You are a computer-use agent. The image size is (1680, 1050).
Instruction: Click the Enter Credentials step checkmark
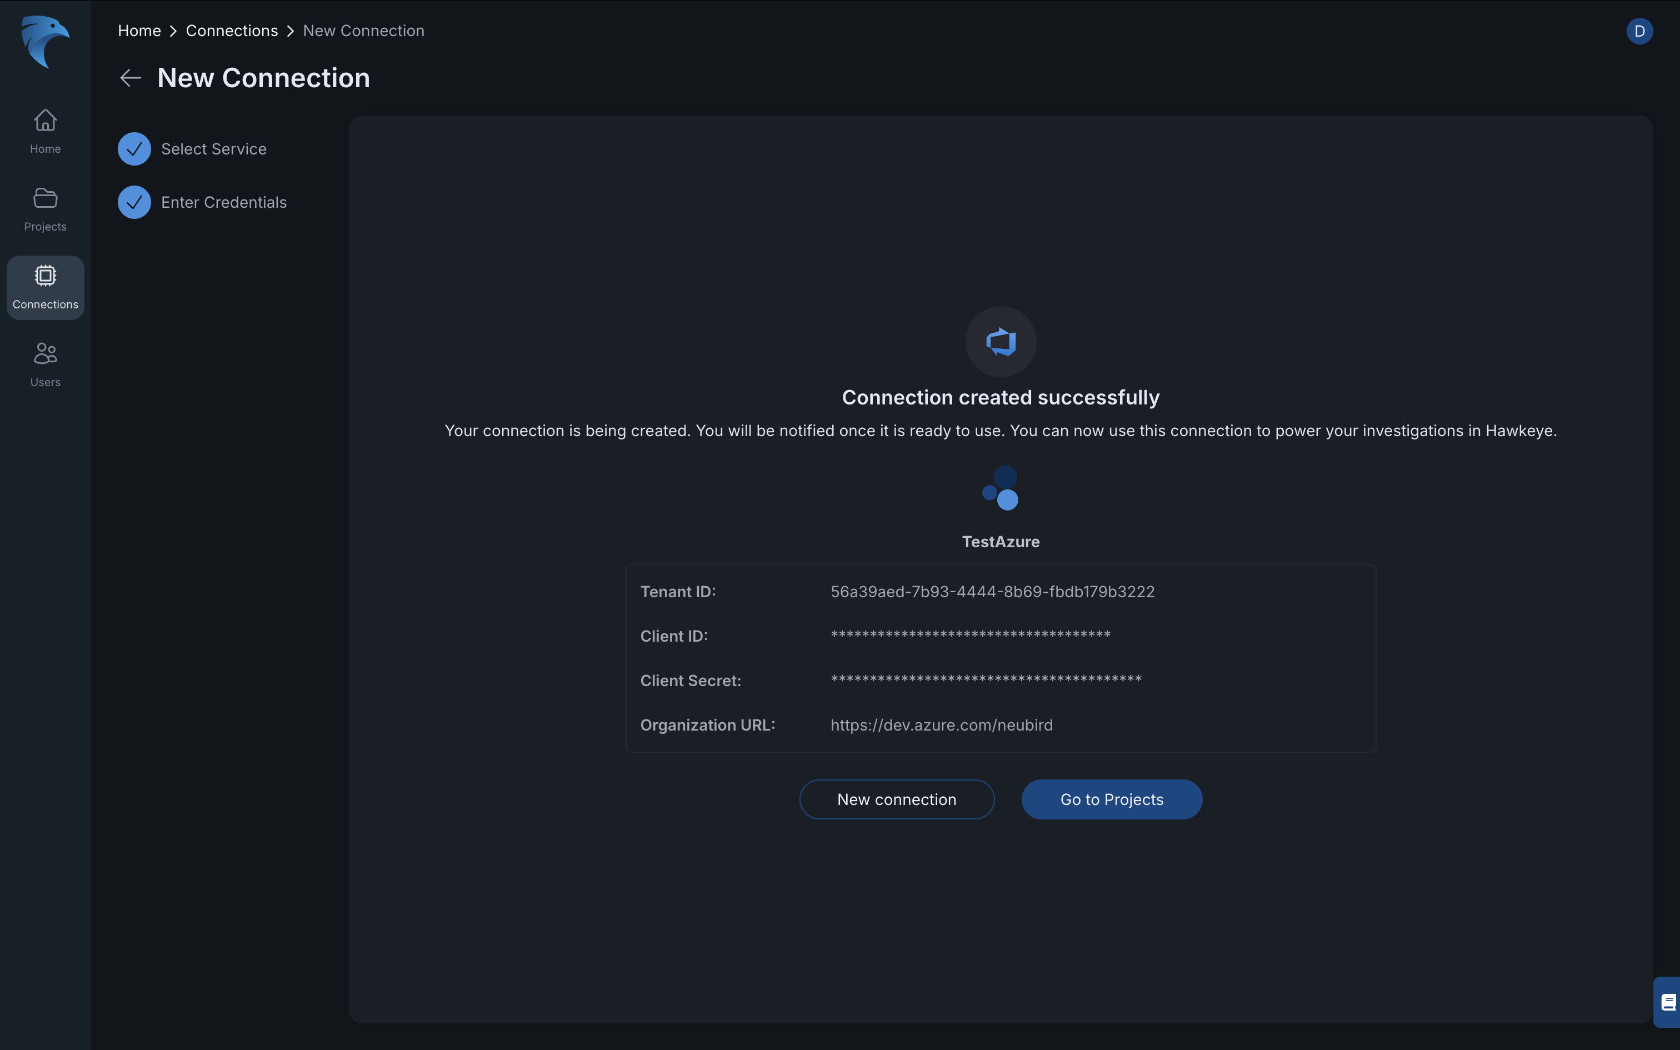click(x=134, y=202)
